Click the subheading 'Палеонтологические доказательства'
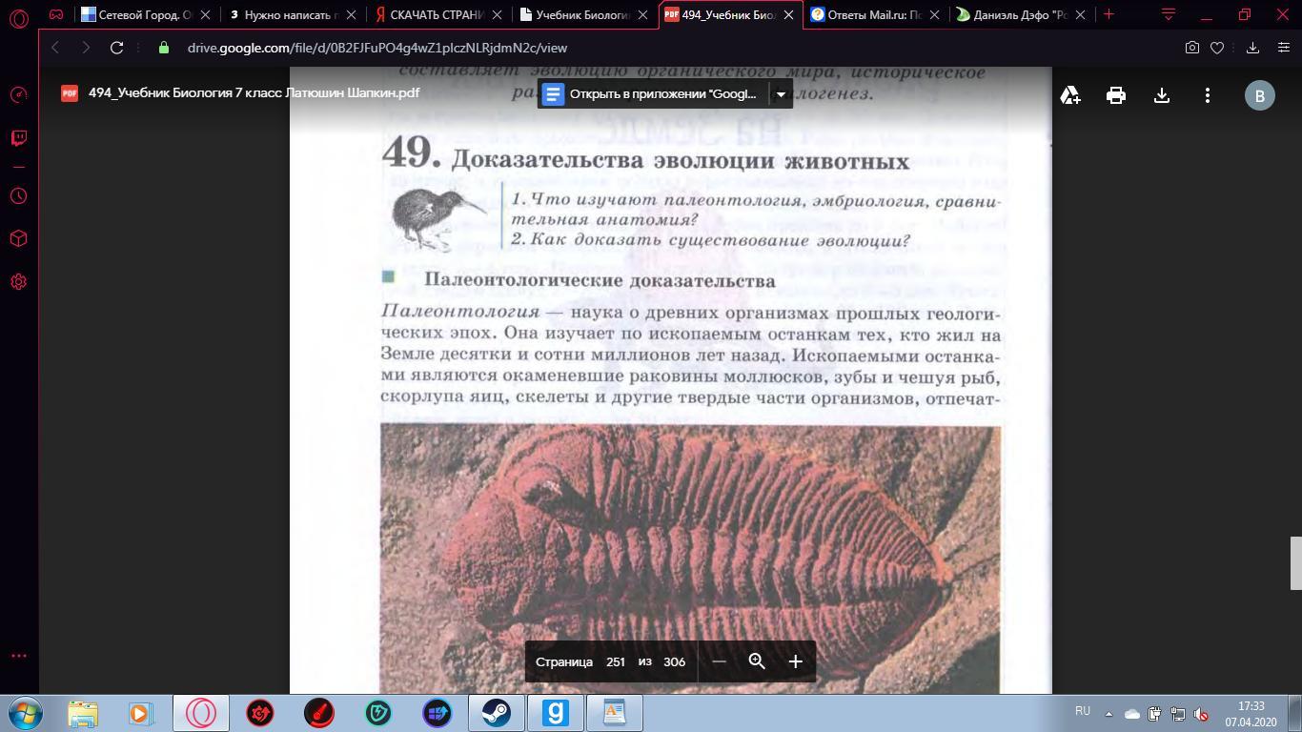The image size is (1302, 732). coord(600,281)
